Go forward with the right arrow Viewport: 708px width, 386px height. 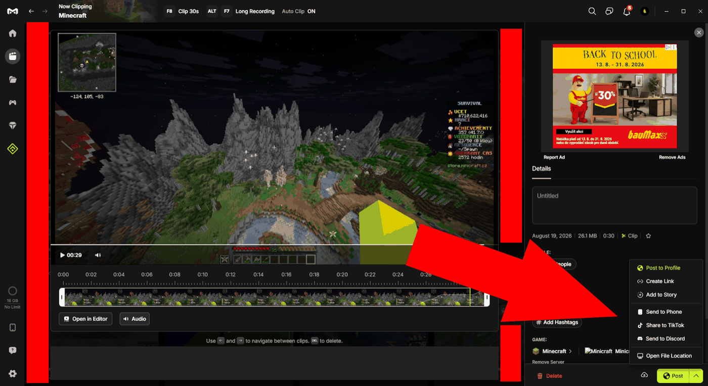[45, 11]
